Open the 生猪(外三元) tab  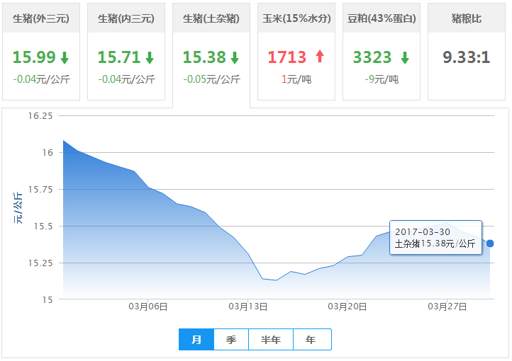(x=41, y=18)
